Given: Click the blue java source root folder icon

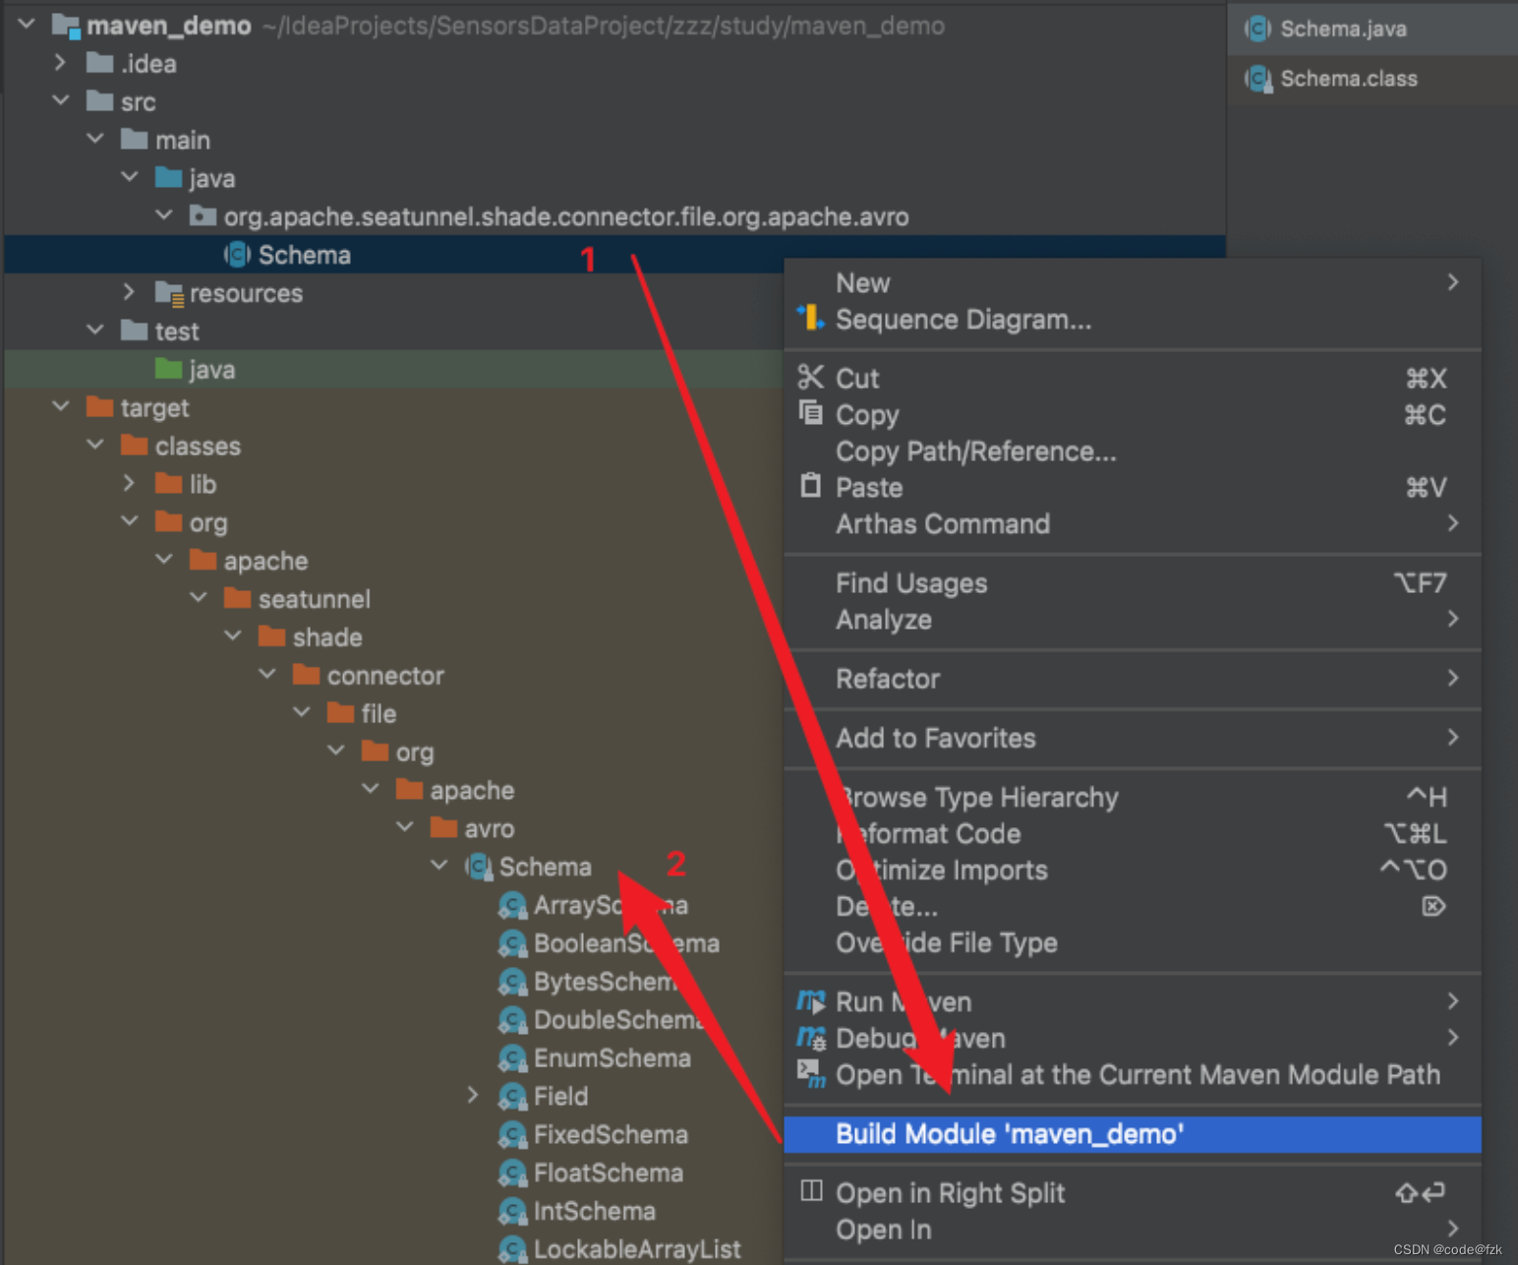Looking at the screenshot, I should (x=169, y=178).
